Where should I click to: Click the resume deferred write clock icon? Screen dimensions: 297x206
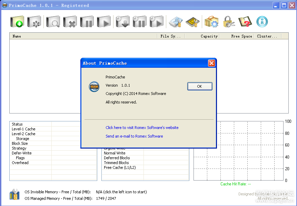[x=156, y=22]
